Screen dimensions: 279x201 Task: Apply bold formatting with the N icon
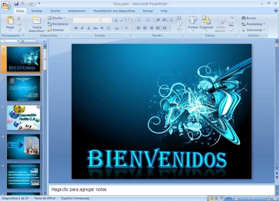point(76,28)
